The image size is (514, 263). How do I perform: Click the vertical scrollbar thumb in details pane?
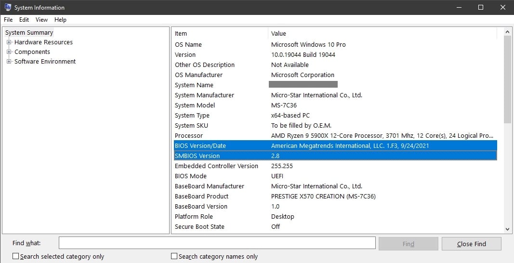click(x=507, y=79)
